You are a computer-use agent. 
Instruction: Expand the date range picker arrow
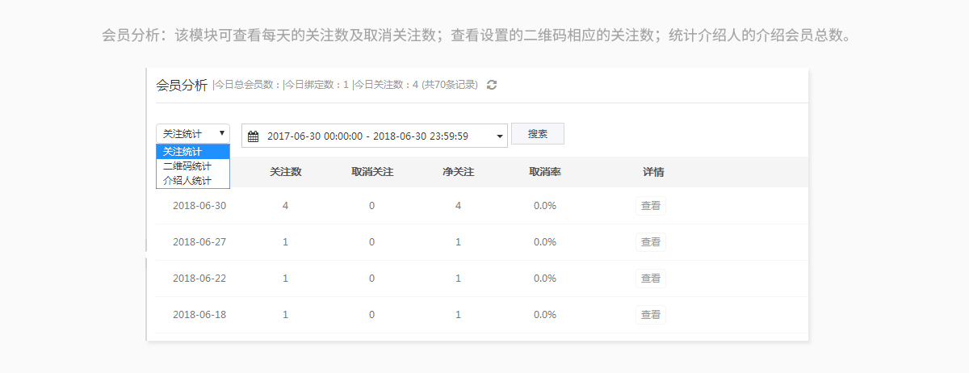[x=500, y=136]
